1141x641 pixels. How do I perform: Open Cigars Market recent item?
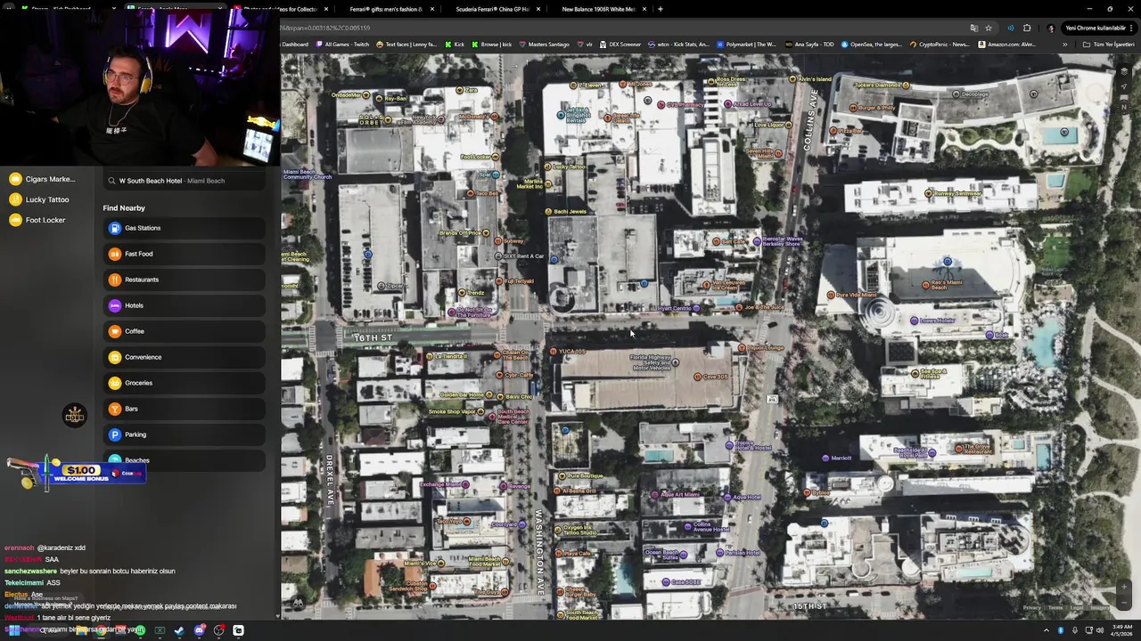tap(43, 179)
